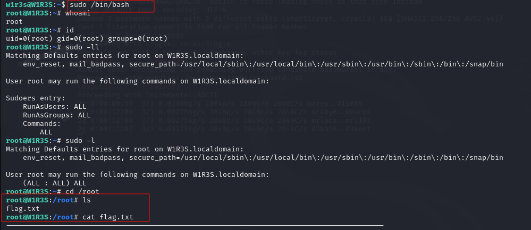Click the 'sudo -l' command with single l
531x230 pixels.
[x=80, y=140]
